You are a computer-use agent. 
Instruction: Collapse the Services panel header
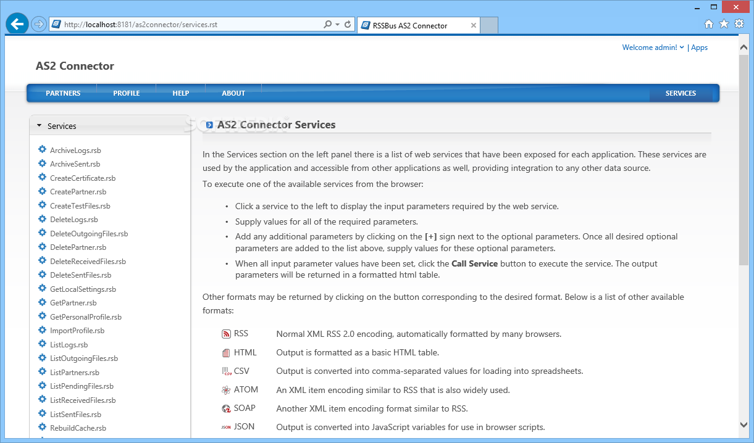[x=110, y=126]
